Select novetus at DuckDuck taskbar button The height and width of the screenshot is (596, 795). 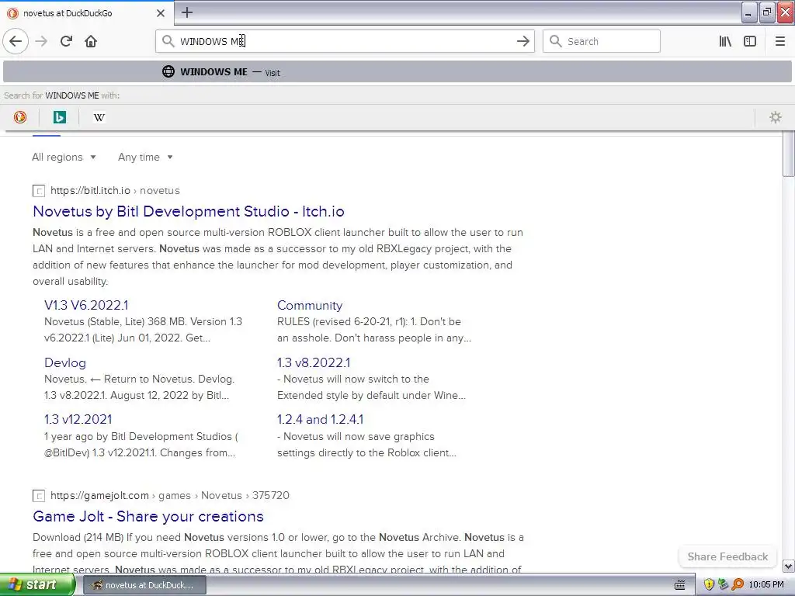144,585
